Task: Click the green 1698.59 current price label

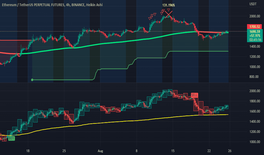Action: coord(255,32)
